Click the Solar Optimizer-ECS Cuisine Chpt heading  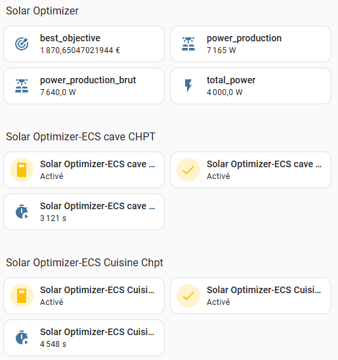[85, 262]
